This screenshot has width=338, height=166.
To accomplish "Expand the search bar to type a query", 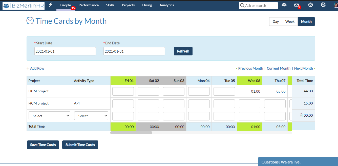I will click(x=258, y=5).
